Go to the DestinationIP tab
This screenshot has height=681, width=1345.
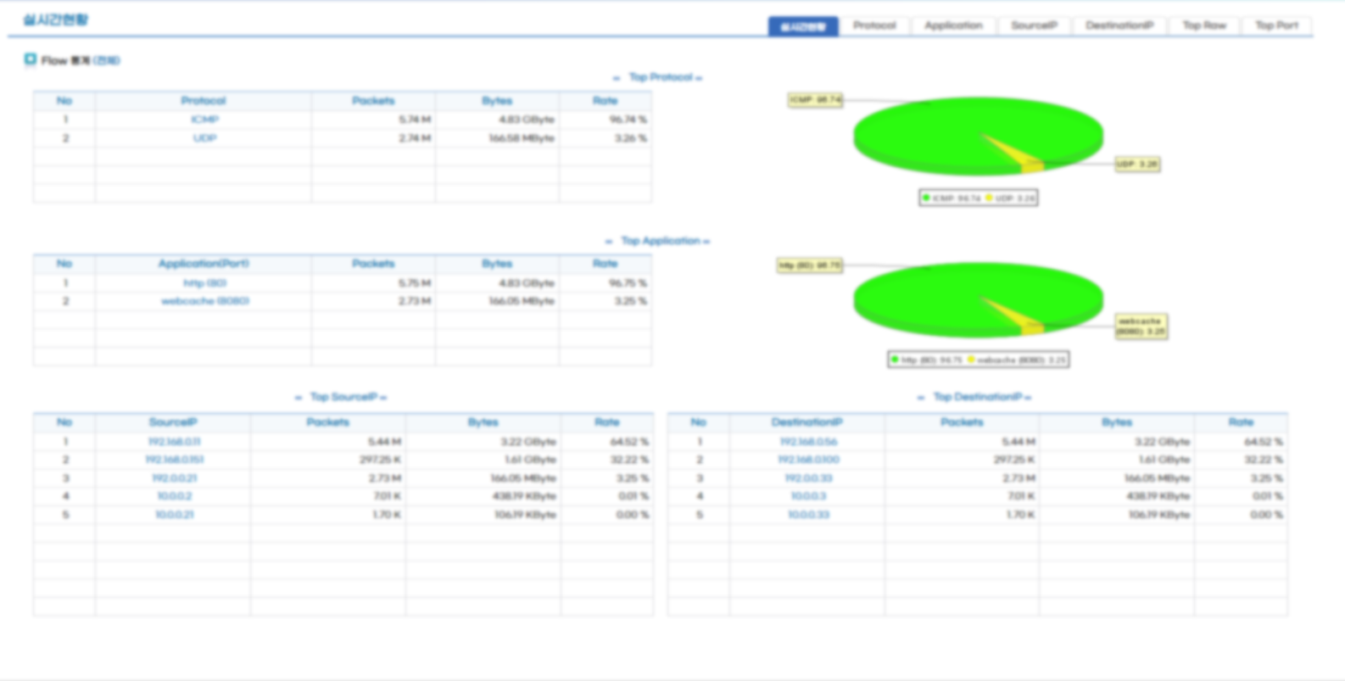point(1119,25)
